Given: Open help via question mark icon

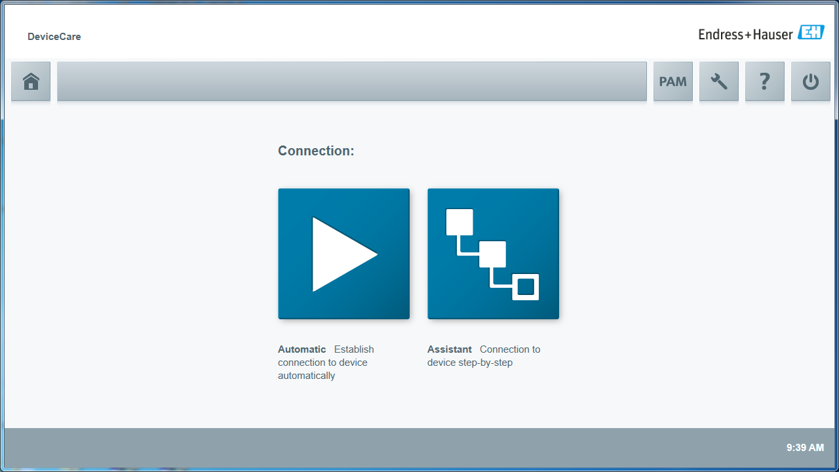Looking at the screenshot, I should (x=764, y=81).
